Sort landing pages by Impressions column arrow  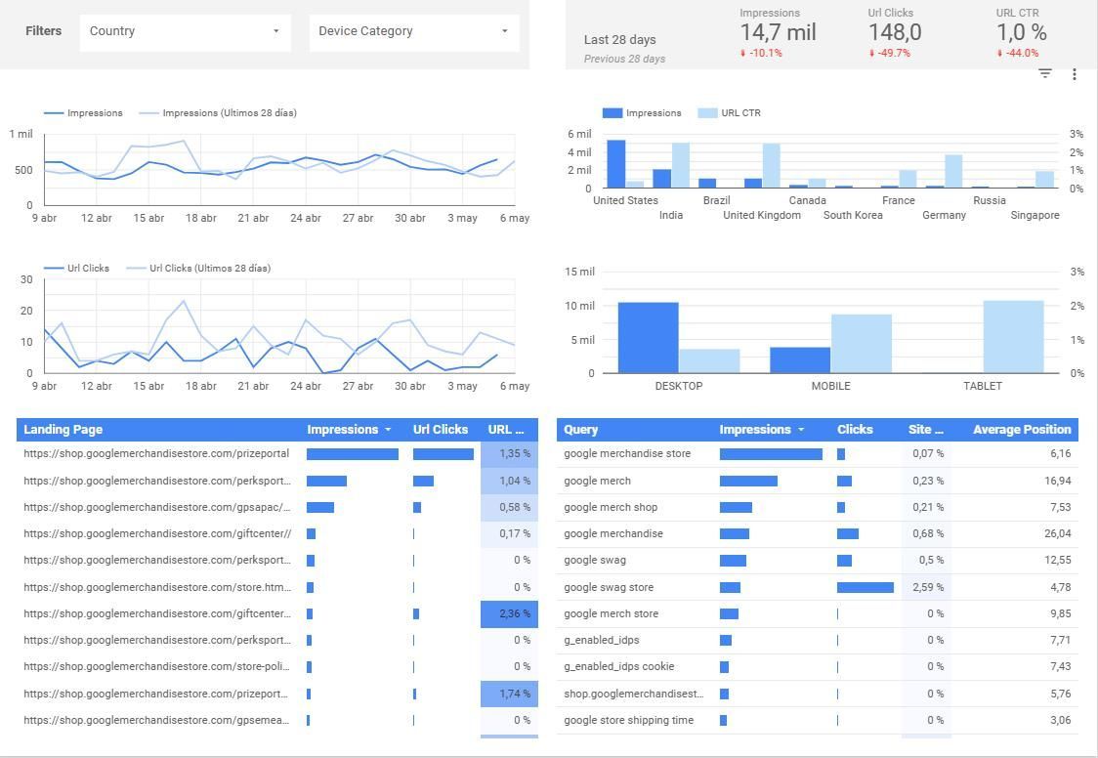[x=388, y=430]
